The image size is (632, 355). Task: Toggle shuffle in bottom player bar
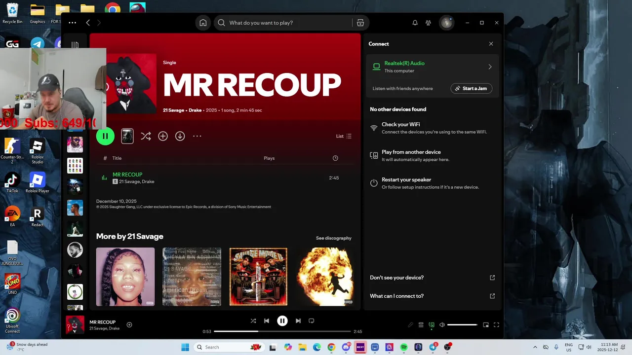[x=253, y=320]
